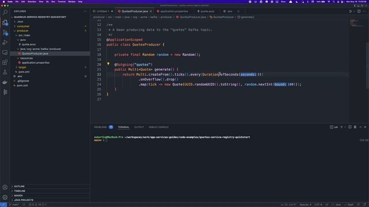Screen dimensions: 369x207
Task: Open the Run and Debug view
Action: coord(5,43)
